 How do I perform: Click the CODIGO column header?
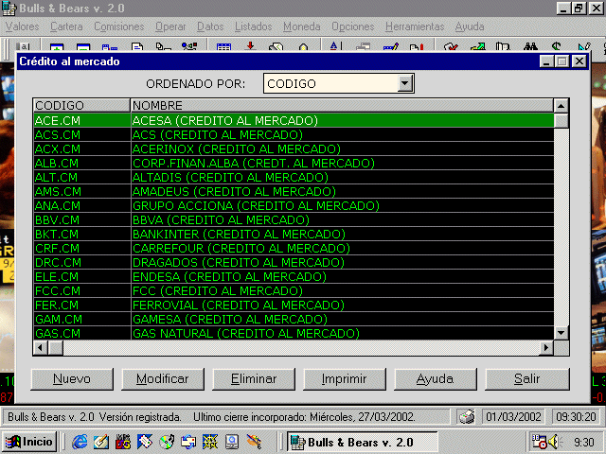click(x=81, y=105)
